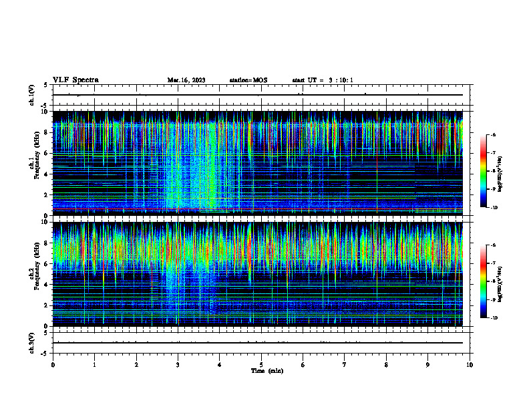Click the ch.1 voltage waveform strip
Screen dimensions: 529x409
[261, 95]
